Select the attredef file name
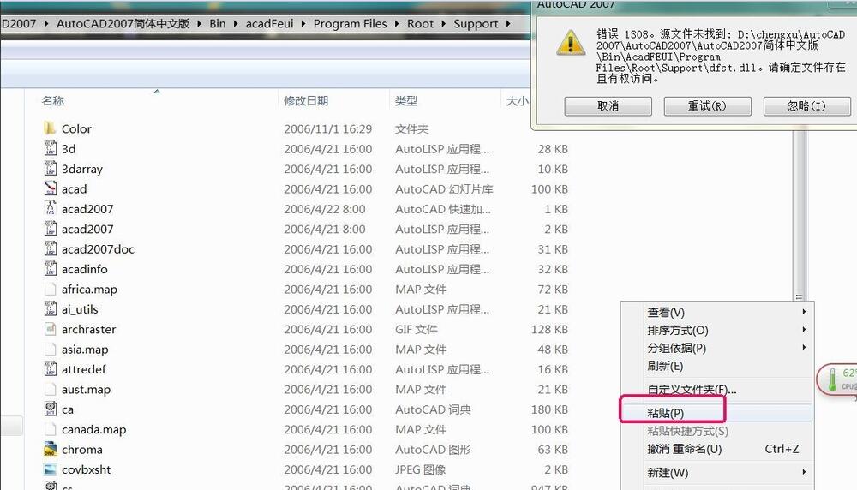The width and height of the screenshot is (857, 490). [84, 369]
